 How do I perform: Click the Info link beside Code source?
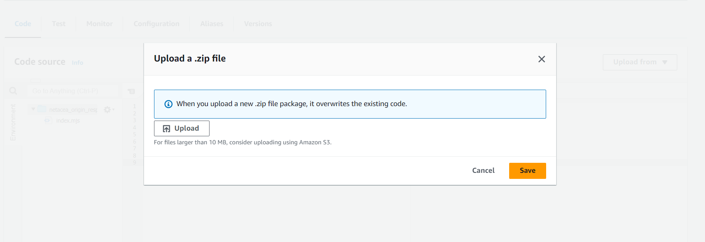pyautogui.click(x=77, y=63)
